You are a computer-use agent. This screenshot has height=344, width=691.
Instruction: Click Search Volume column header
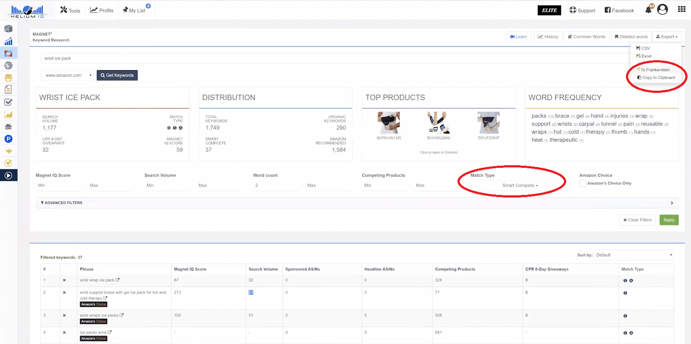click(x=263, y=269)
